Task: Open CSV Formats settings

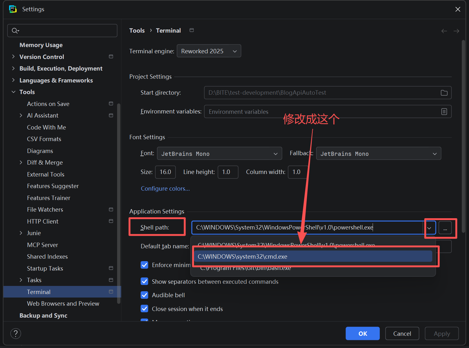Action: (44, 139)
